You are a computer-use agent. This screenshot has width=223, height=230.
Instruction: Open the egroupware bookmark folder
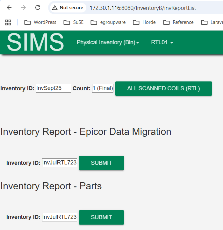[x=108, y=22]
